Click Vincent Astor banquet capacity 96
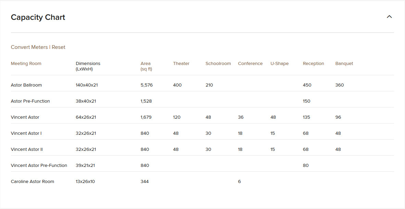 click(x=338, y=117)
